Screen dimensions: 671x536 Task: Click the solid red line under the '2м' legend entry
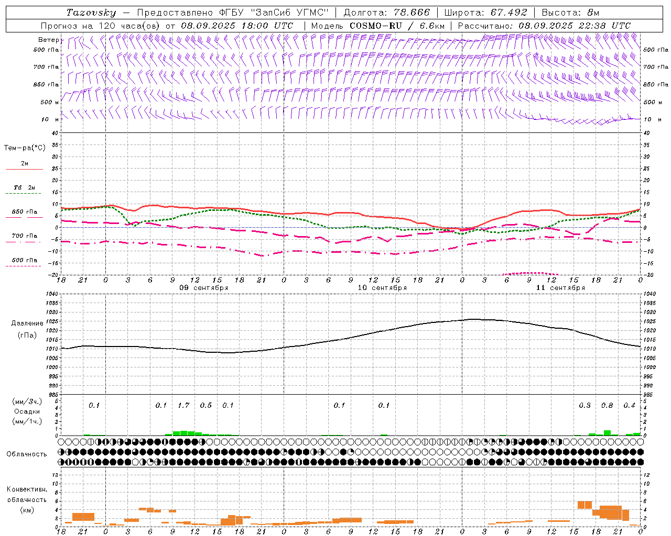pyautogui.click(x=24, y=169)
